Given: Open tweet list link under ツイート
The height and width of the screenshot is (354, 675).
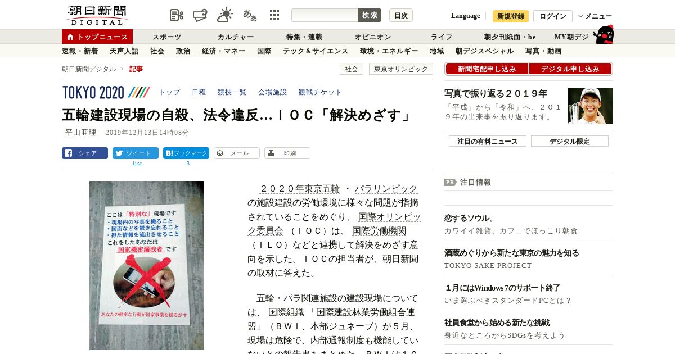Looking at the screenshot, I should pos(137,164).
